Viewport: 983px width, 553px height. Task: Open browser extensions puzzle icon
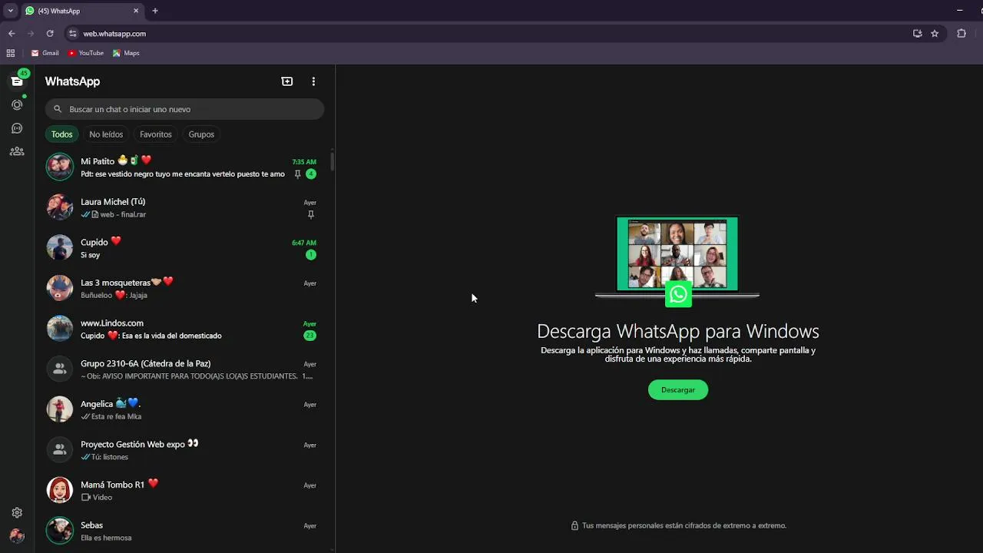coord(961,34)
